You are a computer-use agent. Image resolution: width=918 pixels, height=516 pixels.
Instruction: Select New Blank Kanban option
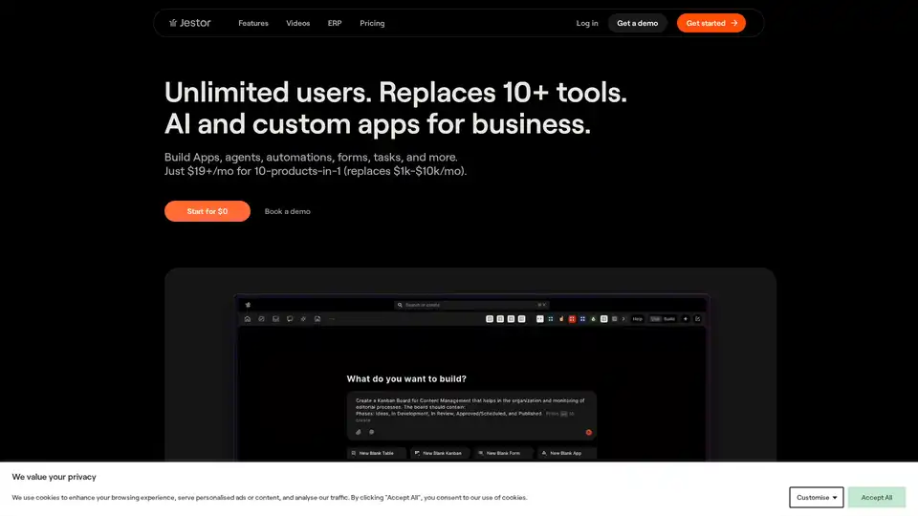point(440,453)
